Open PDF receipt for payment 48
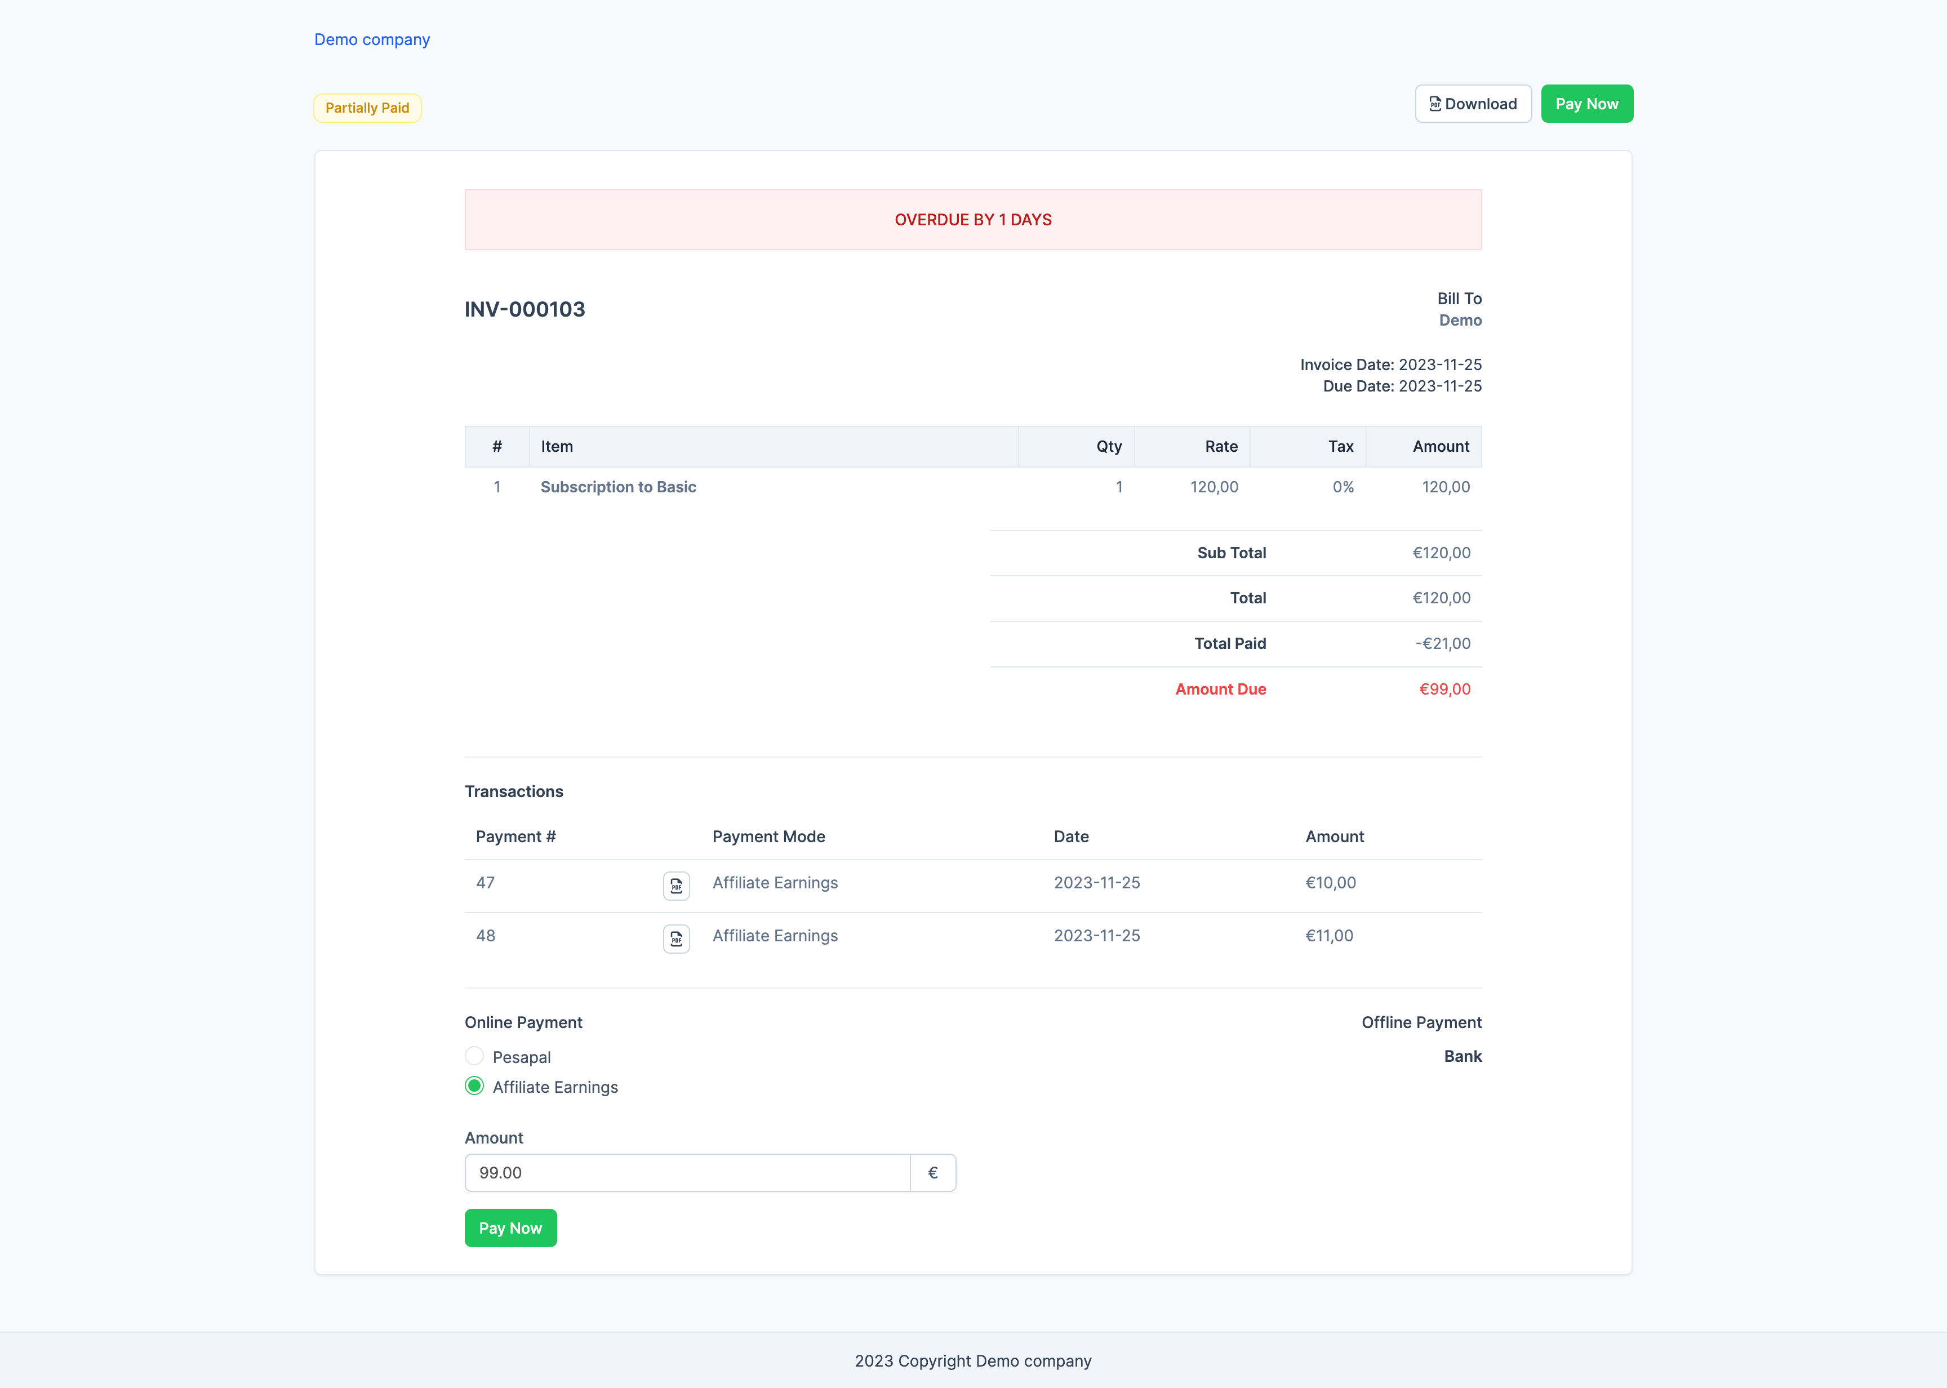Viewport: 1947px width, 1388px height. 676,938
